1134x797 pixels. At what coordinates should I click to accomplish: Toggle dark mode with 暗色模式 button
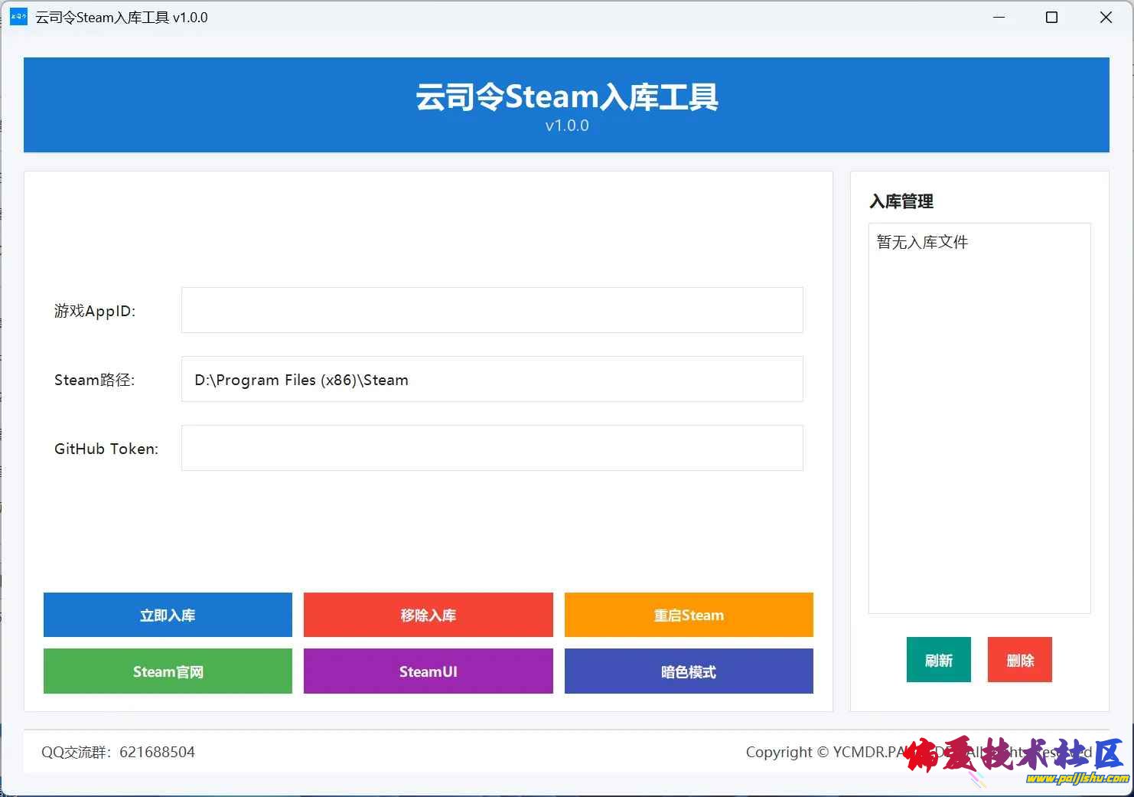coord(688,671)
